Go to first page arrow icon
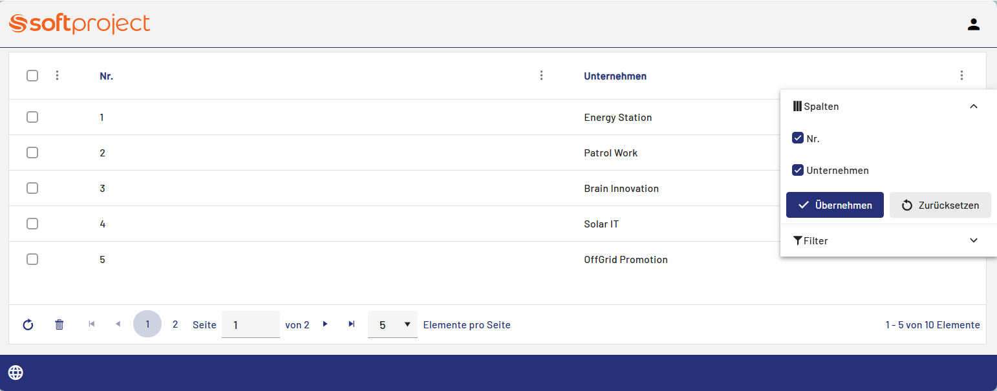997x391 pixels. pyautogui.click(x=92, y=324)
